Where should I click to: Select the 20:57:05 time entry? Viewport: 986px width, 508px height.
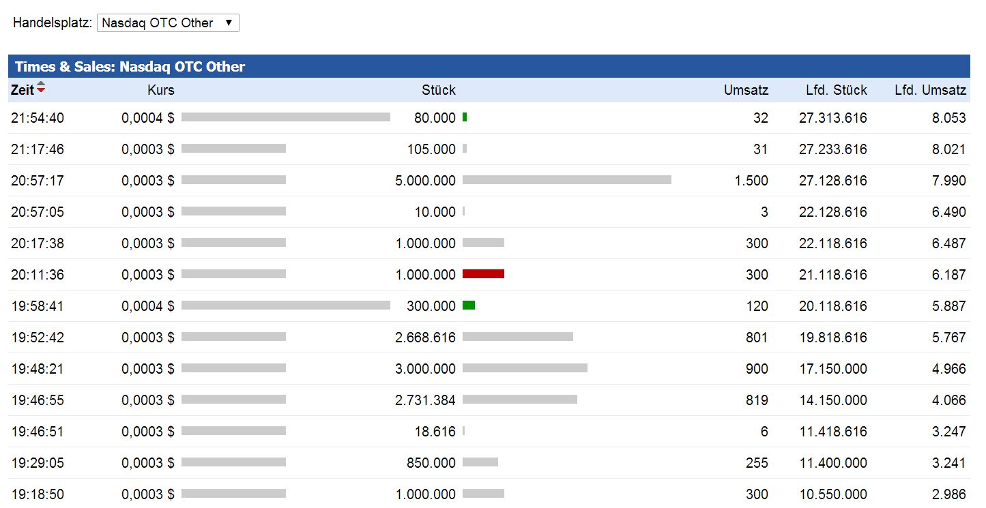38,212
